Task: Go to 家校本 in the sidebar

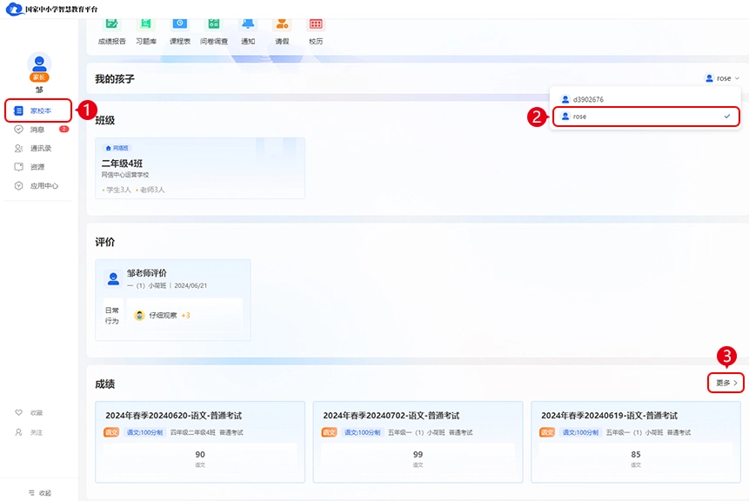Action: coord(40,110)
